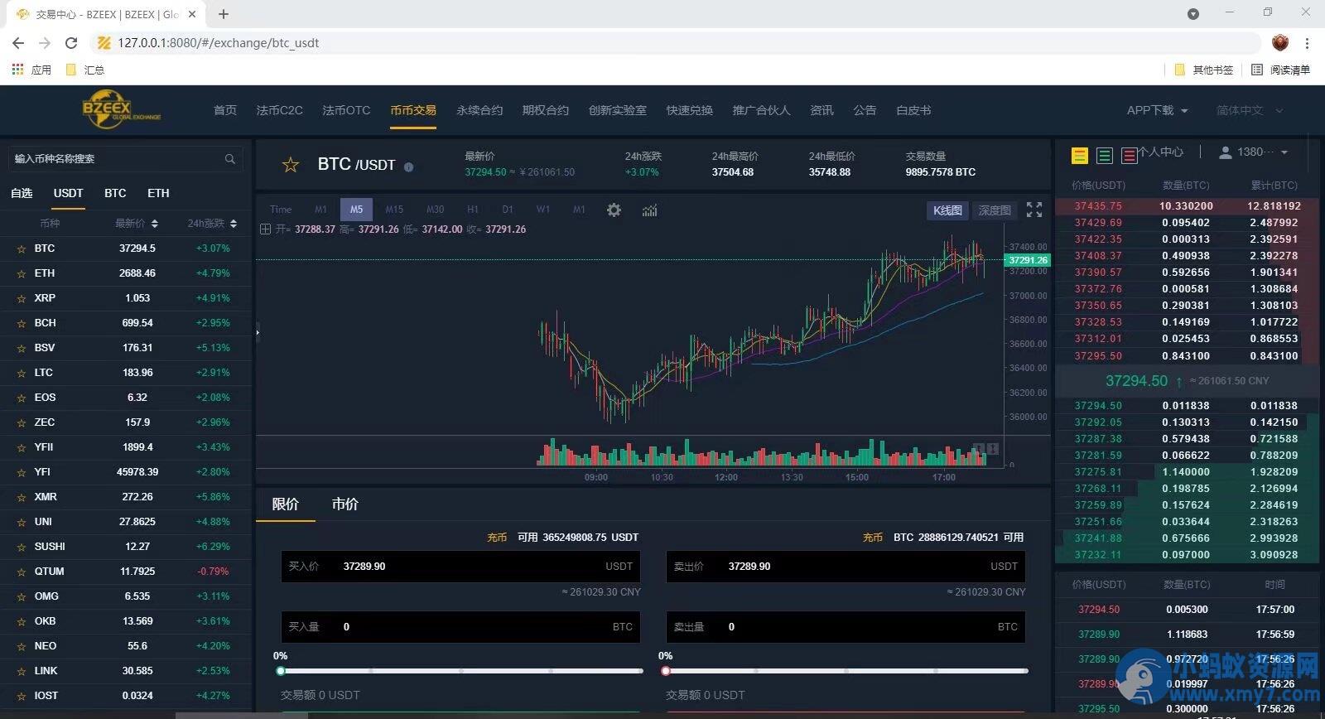Screen dimensions: 1325x719
Task: Select the M15 chart interval
Action: [394, 210]
